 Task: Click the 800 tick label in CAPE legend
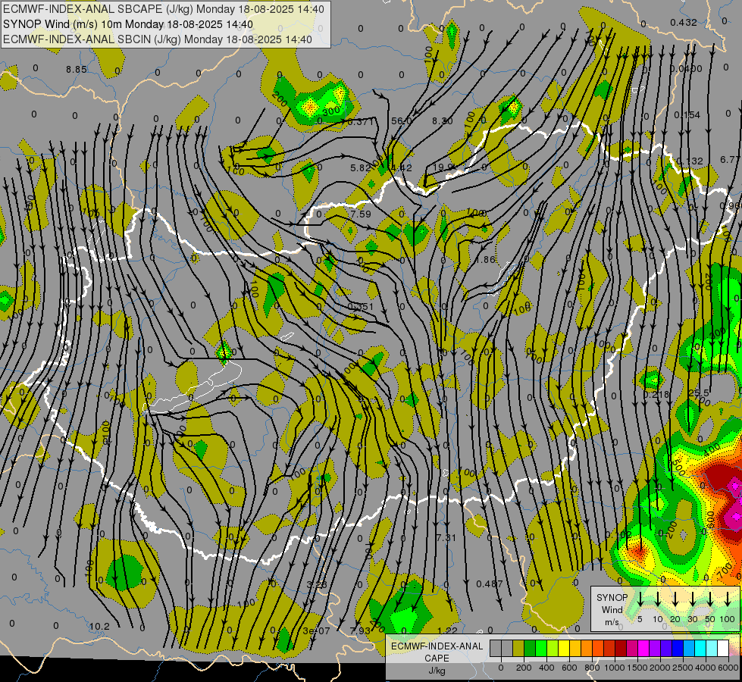592,668
